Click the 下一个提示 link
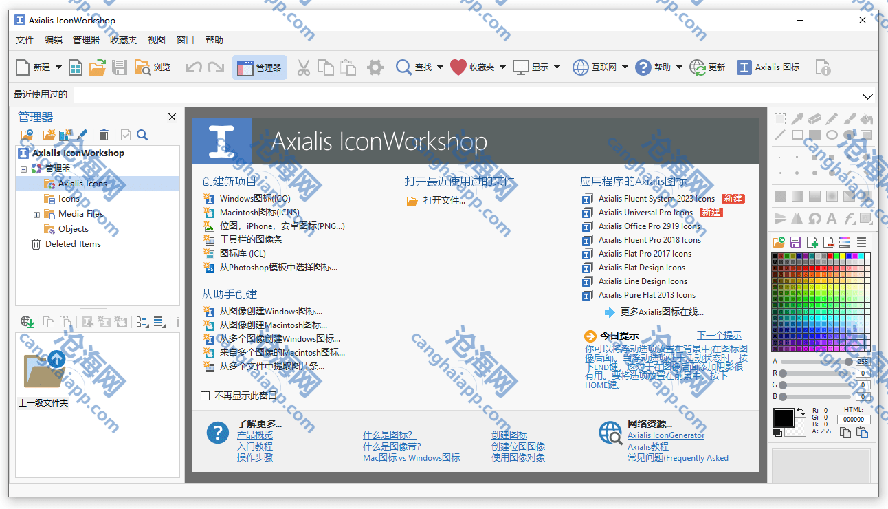This screenshot has width=888, height=509. click(x=719, y=336)
